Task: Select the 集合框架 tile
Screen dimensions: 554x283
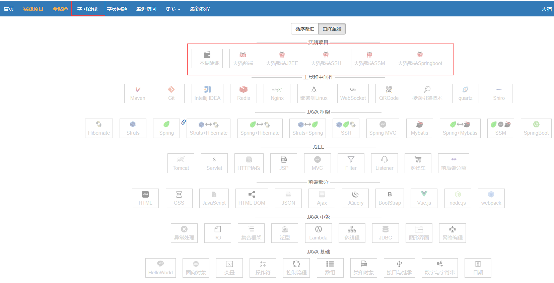Action: click(x=251, y=233)
